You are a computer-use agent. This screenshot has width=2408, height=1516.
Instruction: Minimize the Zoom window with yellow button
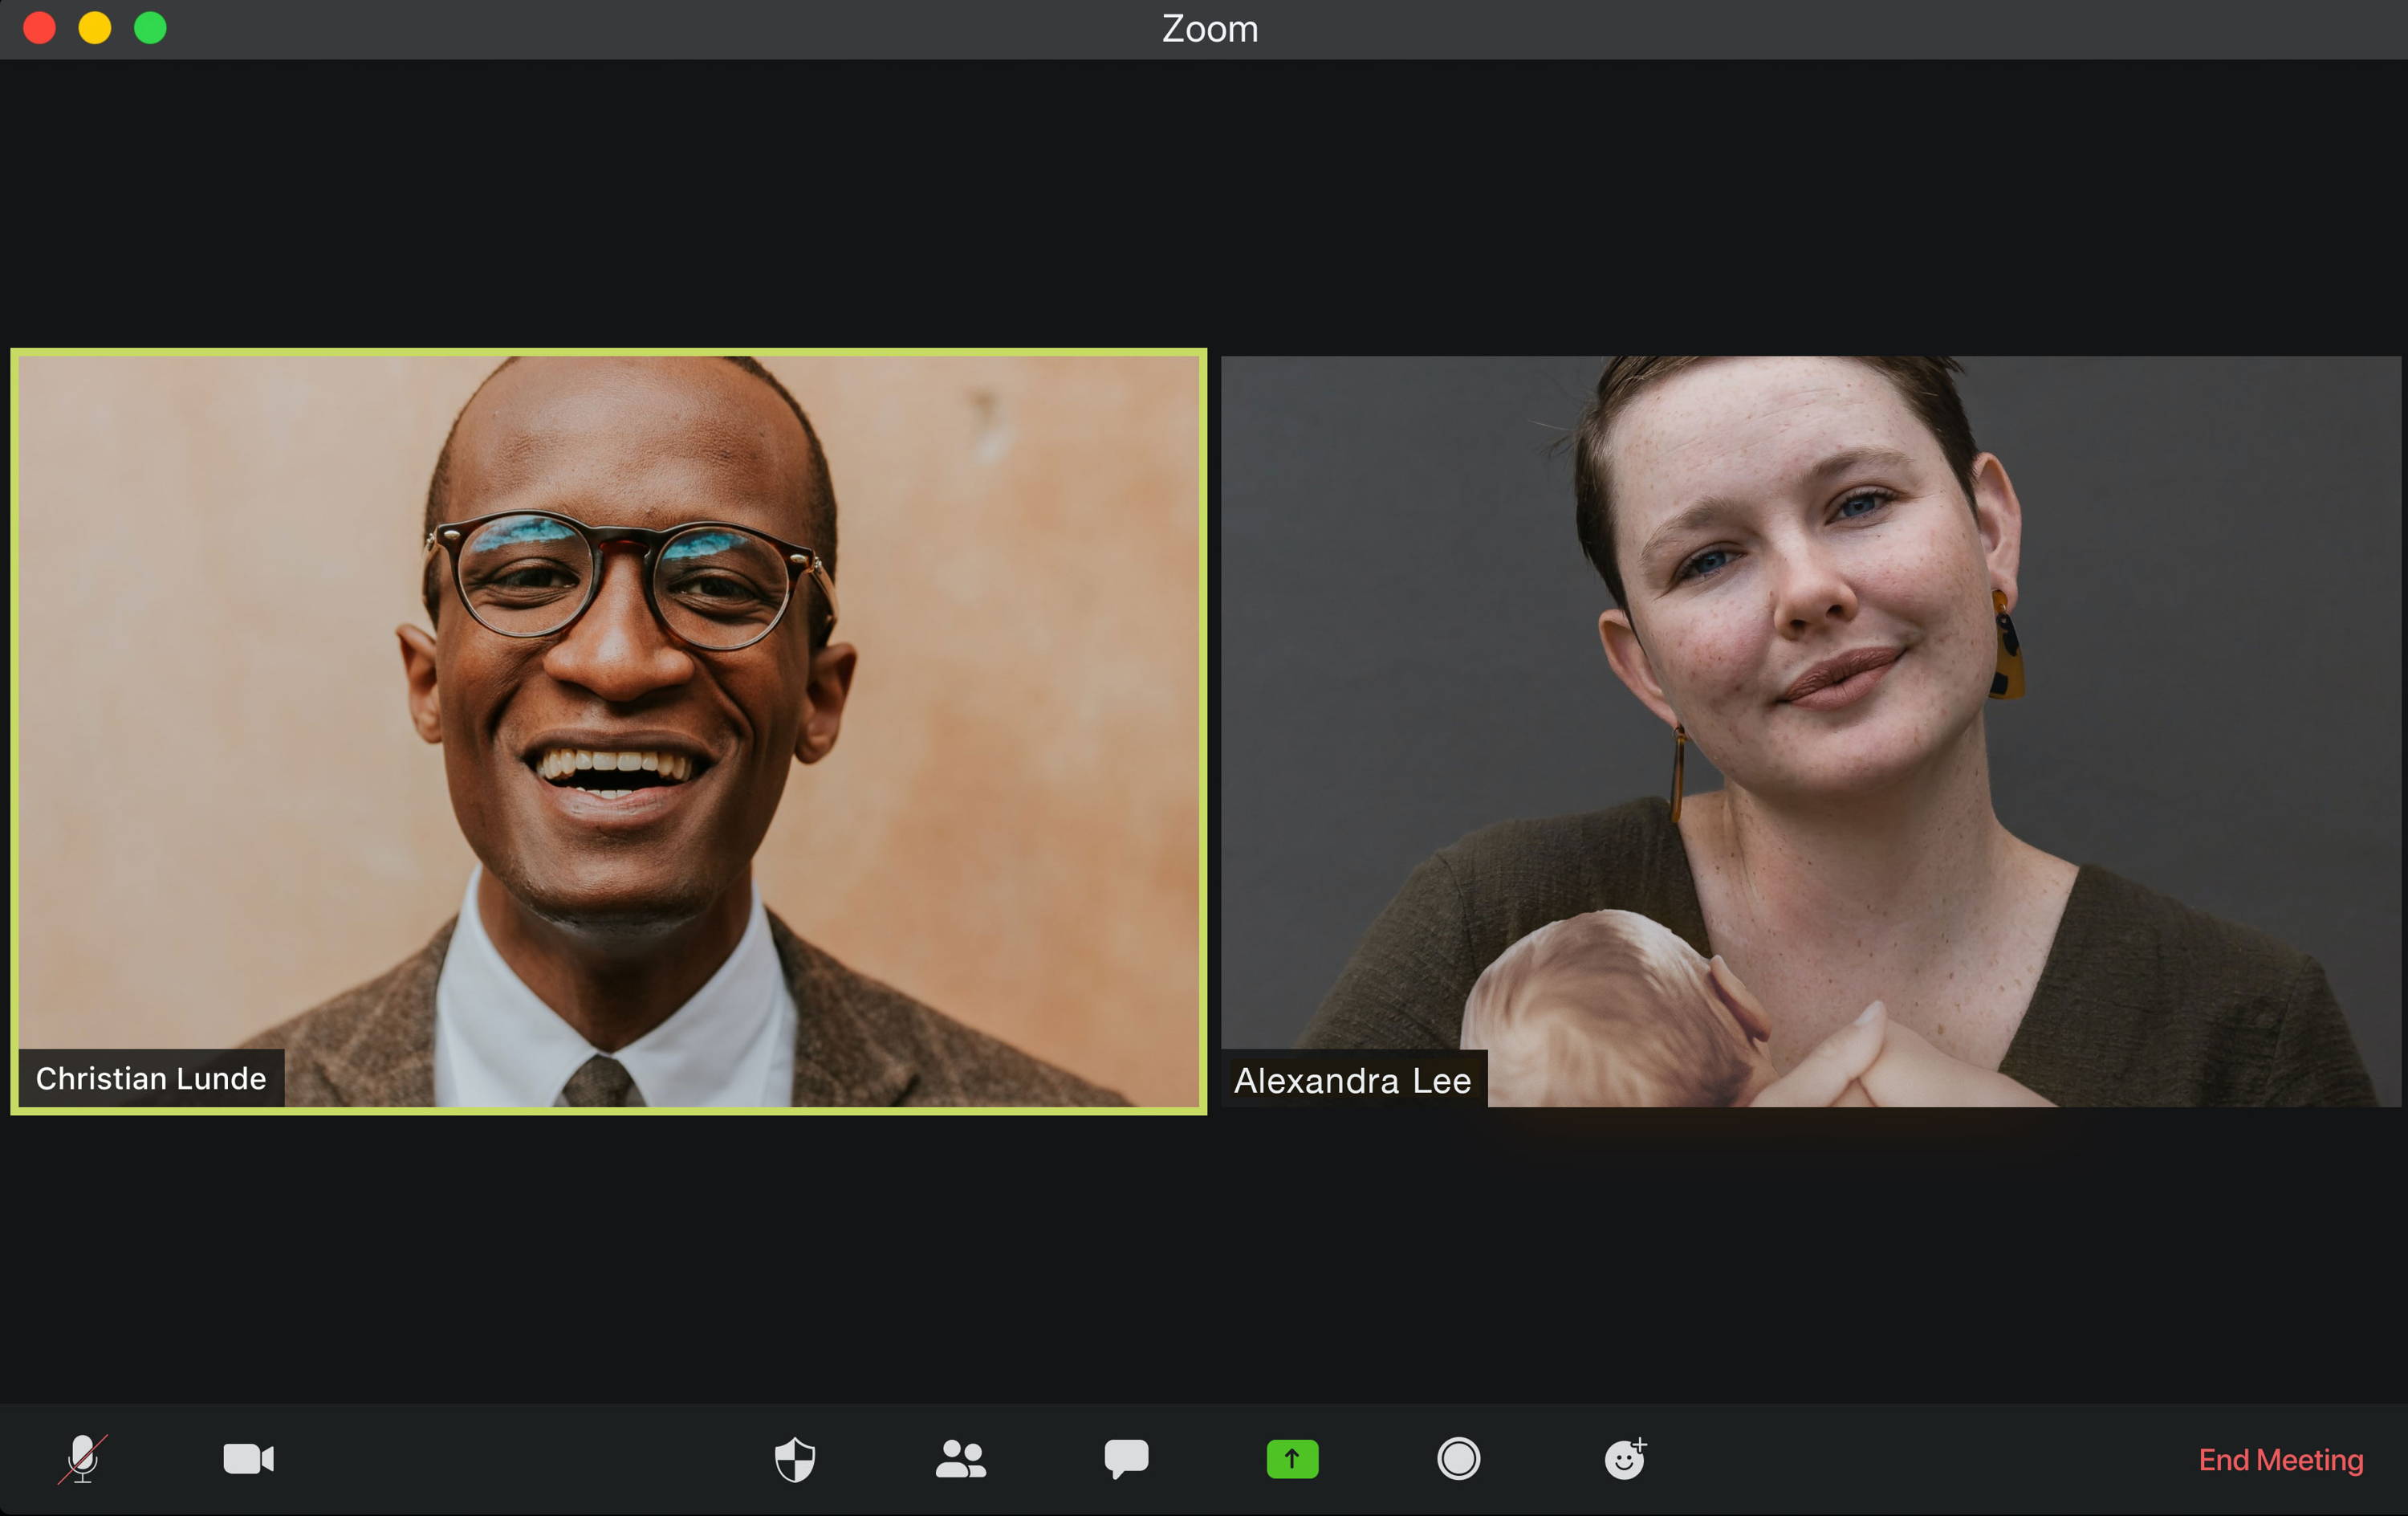click(95, 28)
